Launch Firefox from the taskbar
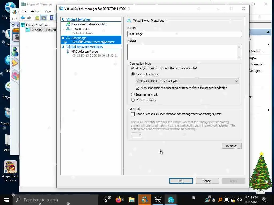Screen dimensions: 274x205 (x=119, y=200)
